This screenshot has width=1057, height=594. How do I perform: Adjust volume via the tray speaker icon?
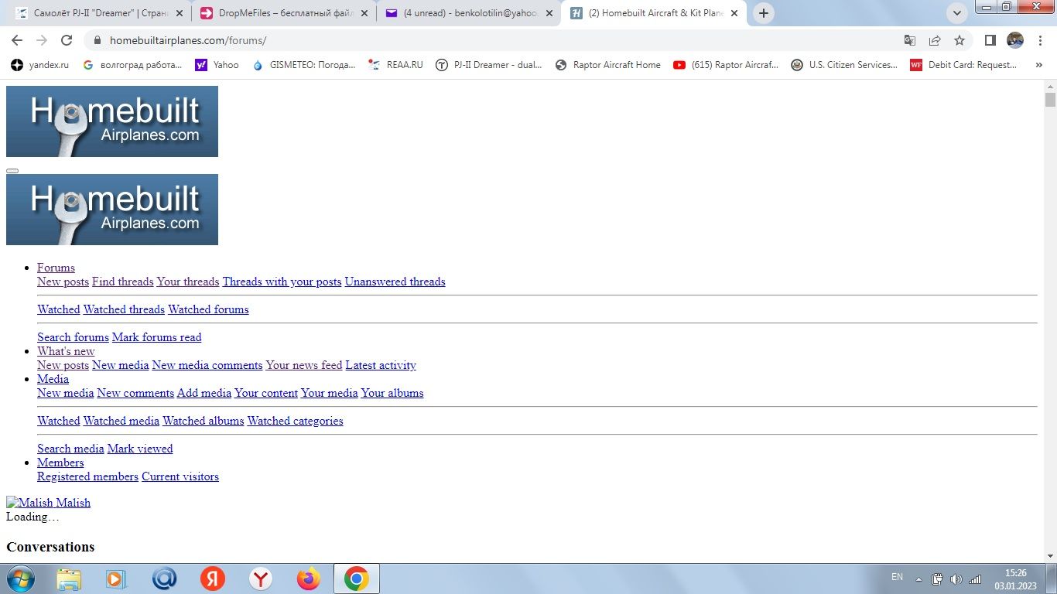tap(956, 579)
